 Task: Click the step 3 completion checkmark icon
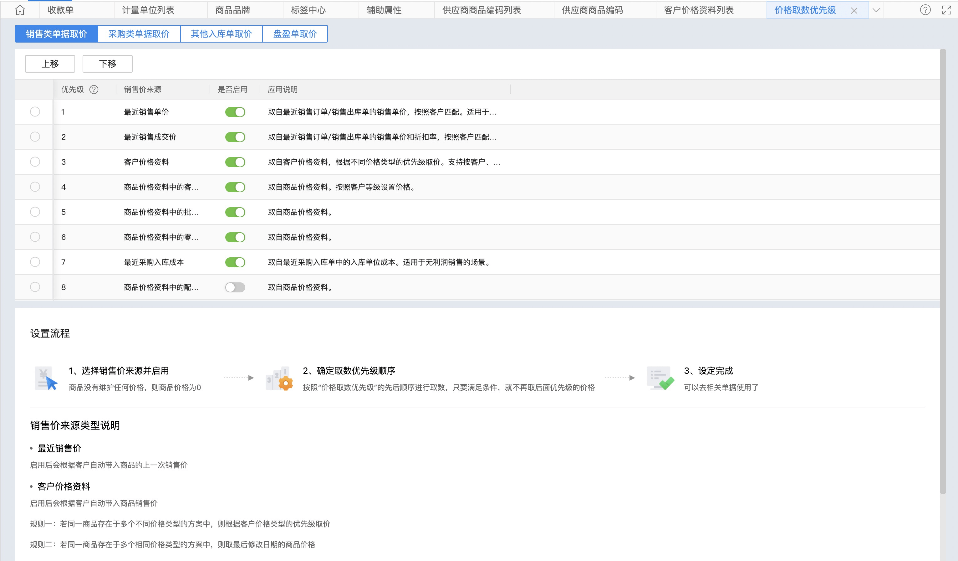660,378
